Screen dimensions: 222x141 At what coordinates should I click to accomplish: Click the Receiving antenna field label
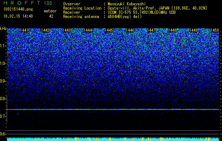(81, 17)
